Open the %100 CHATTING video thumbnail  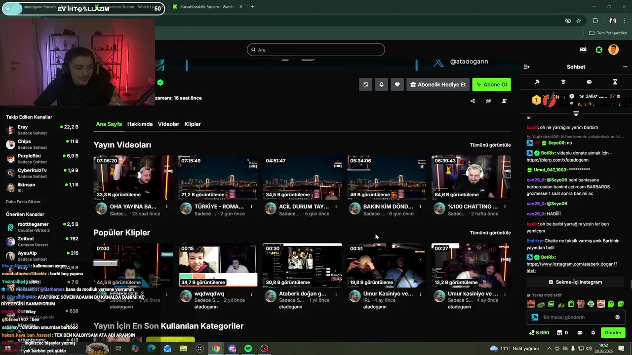[471, 177]
